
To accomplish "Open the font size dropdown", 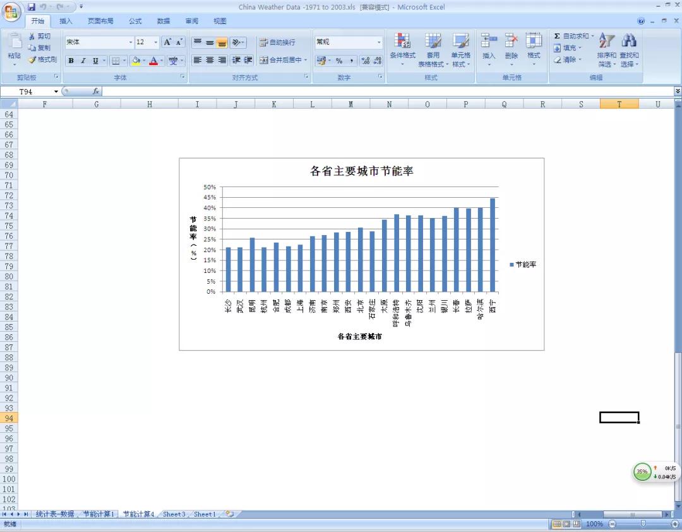I will click(155, 42).
